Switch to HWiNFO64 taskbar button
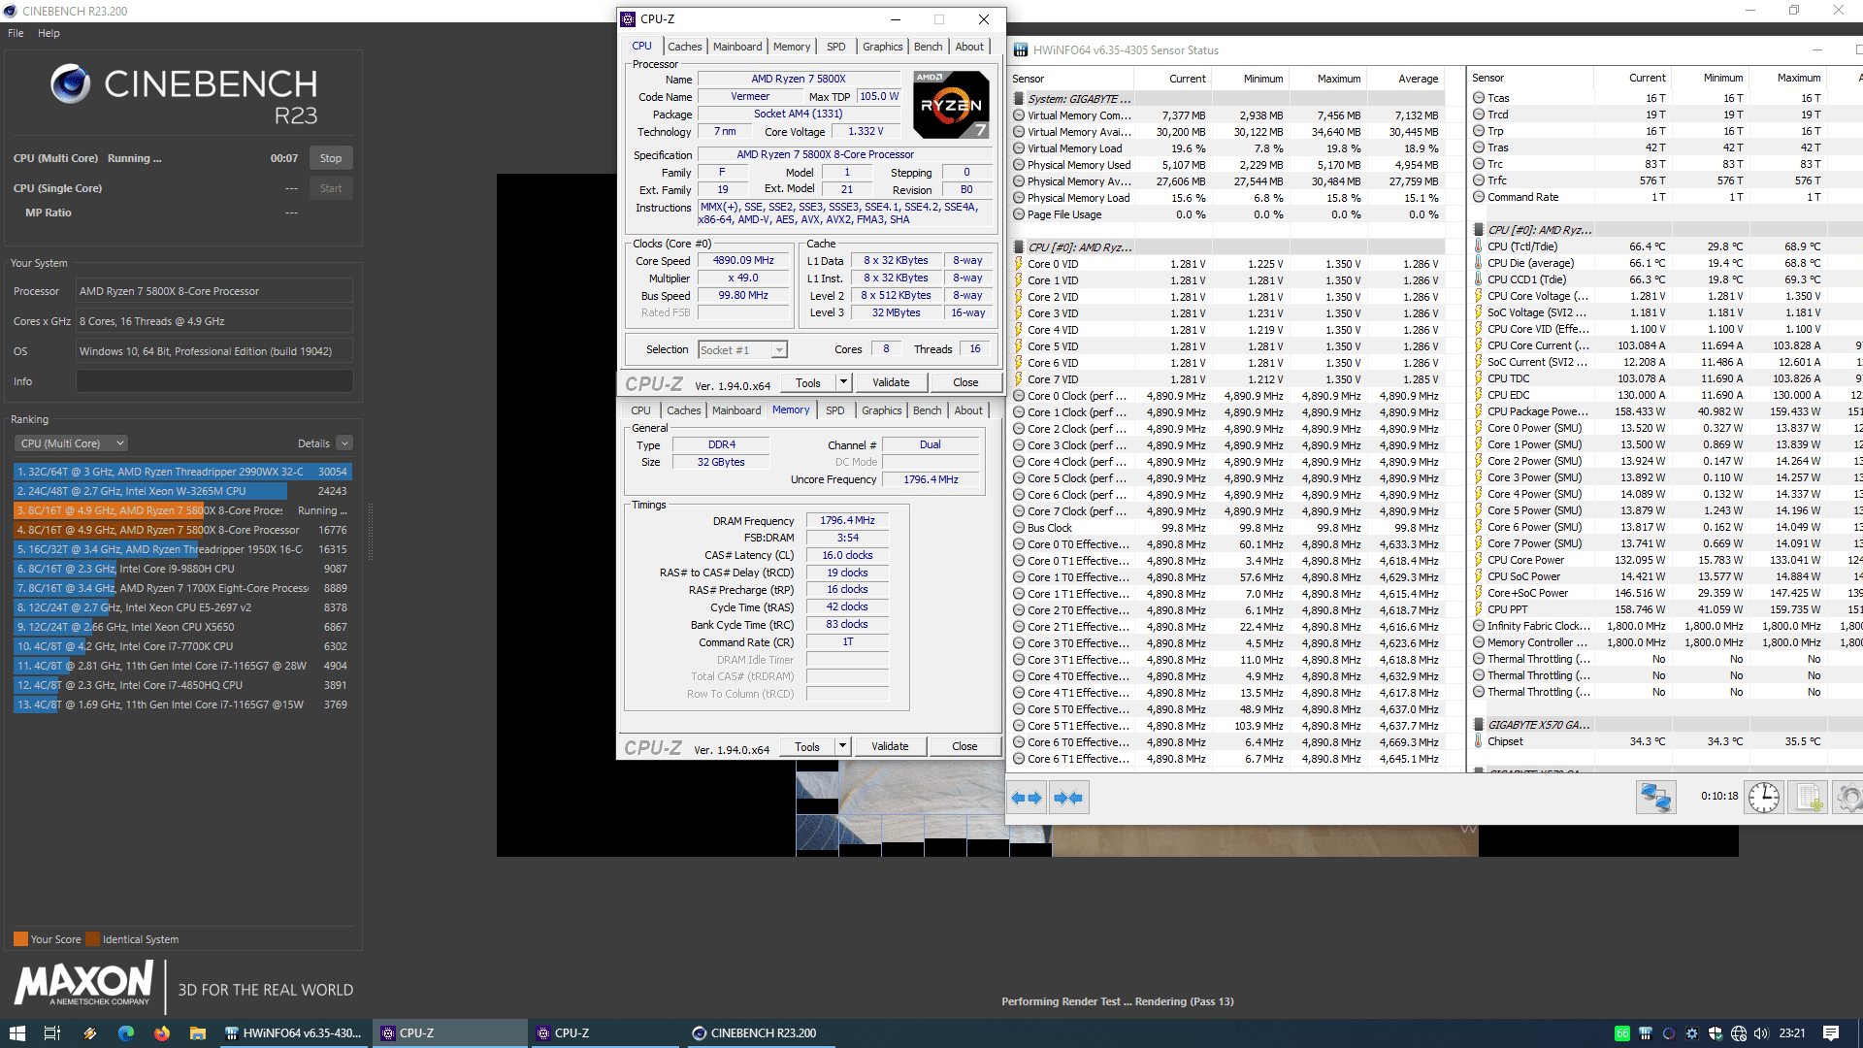1863x1048 pixels. click(x=293, y=1033)
